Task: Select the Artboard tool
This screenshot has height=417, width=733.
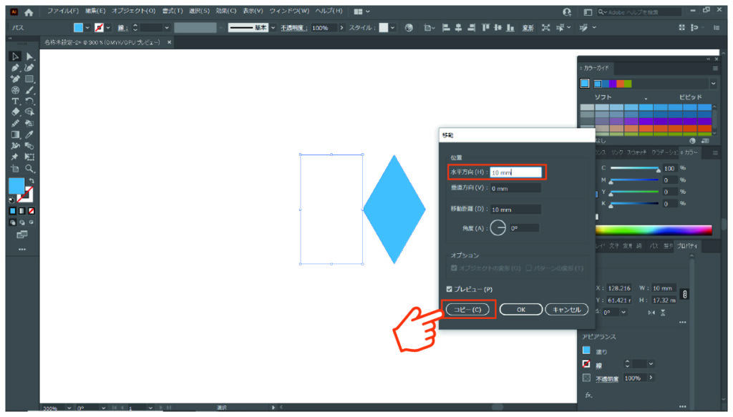Action: (15, 169)
